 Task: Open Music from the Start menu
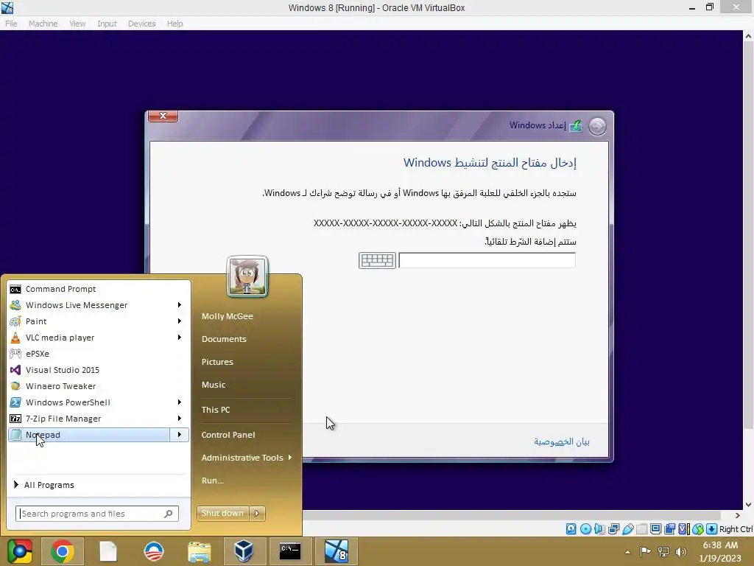point(214,385)
